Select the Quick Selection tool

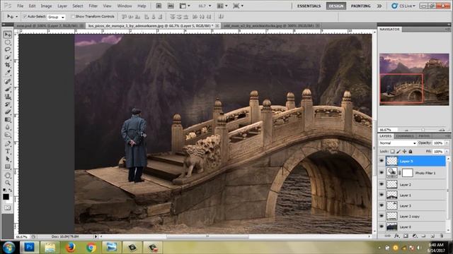[8, 58]
